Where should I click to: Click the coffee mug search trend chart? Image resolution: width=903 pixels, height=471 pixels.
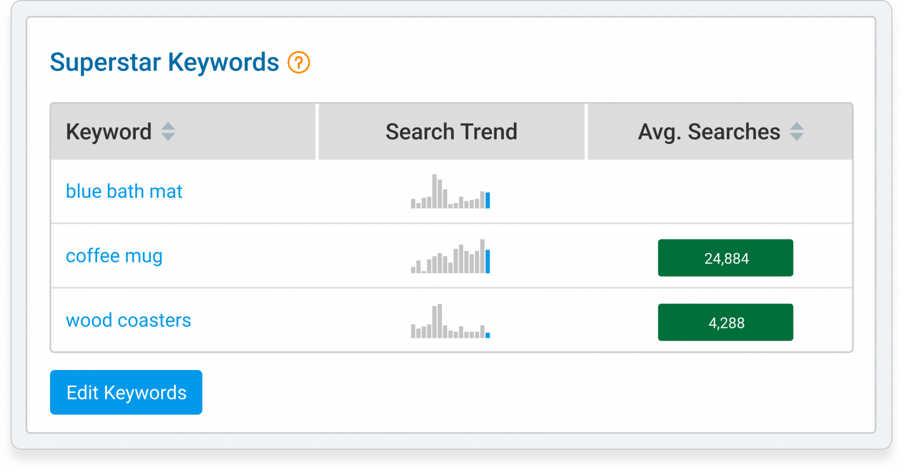450,257
